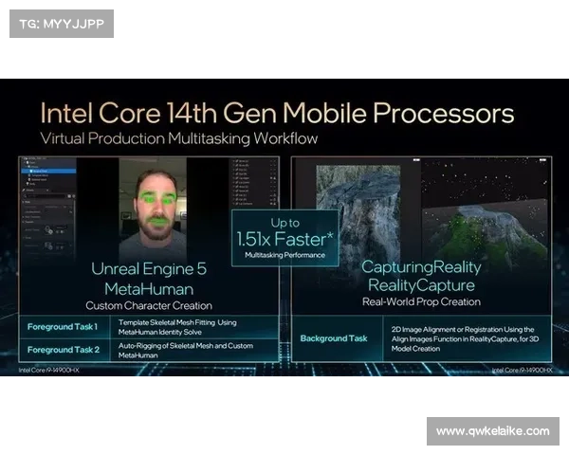
Task: Click "2D Image Alignment or Registration" description
Action: point(465,339)
